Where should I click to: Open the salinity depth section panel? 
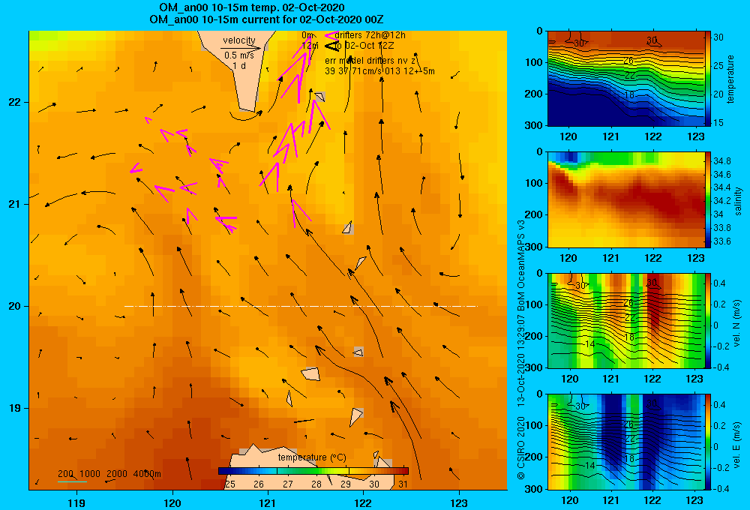pyautogui.click(x=626, y=199)
